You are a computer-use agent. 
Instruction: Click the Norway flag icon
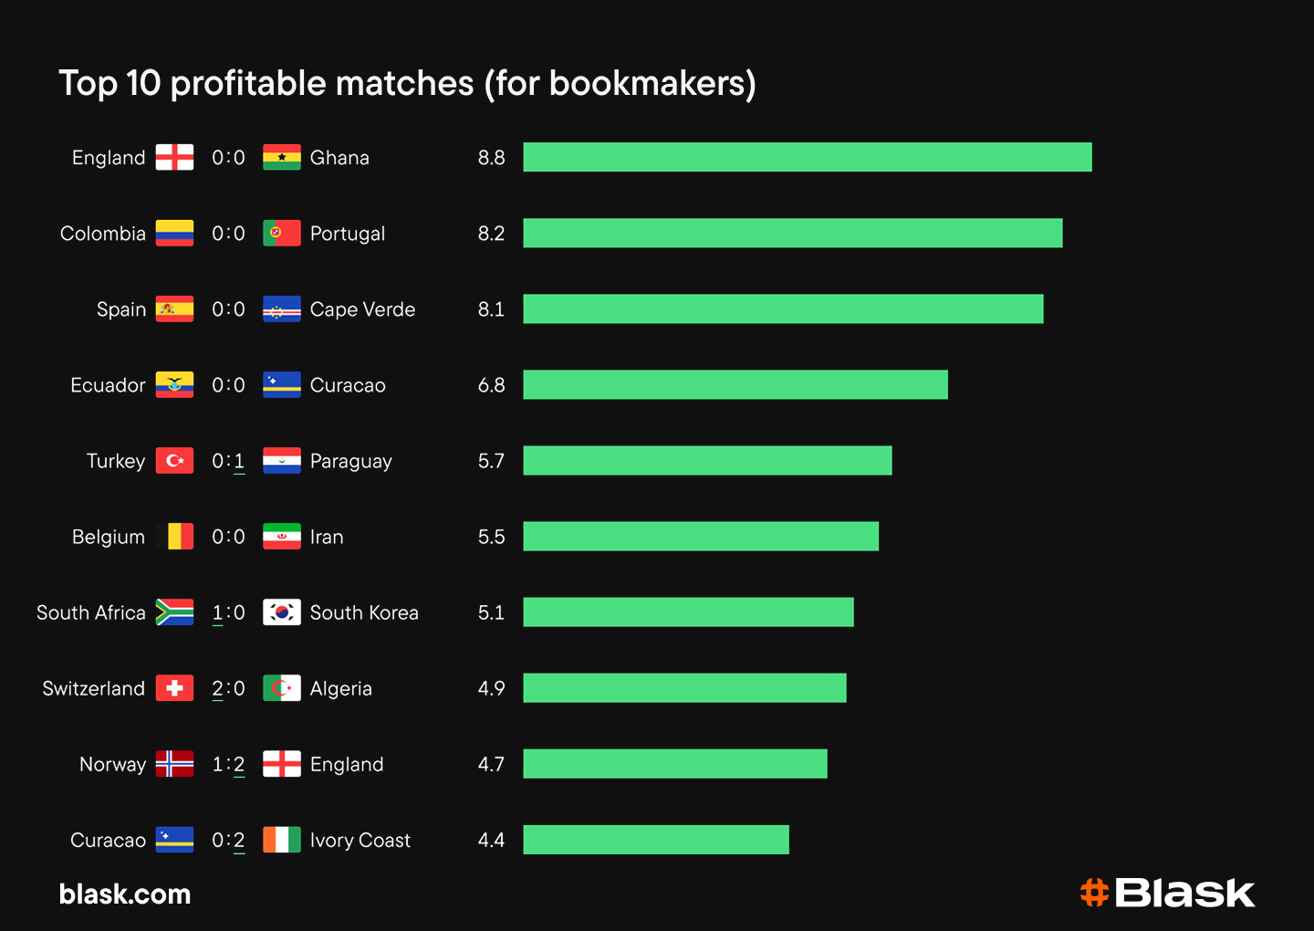[x=174, y=763]
